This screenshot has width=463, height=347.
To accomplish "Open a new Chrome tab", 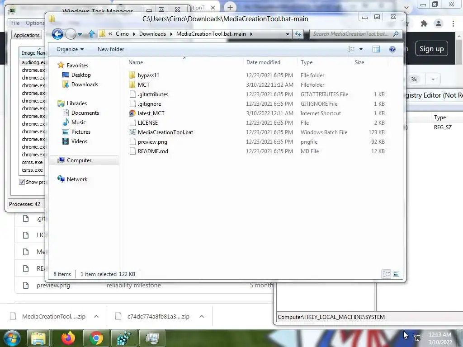I will pyautogui.click(x=230, y=7).
